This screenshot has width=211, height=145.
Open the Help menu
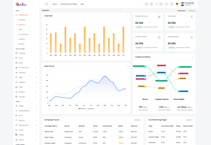(x=82, y=4)
